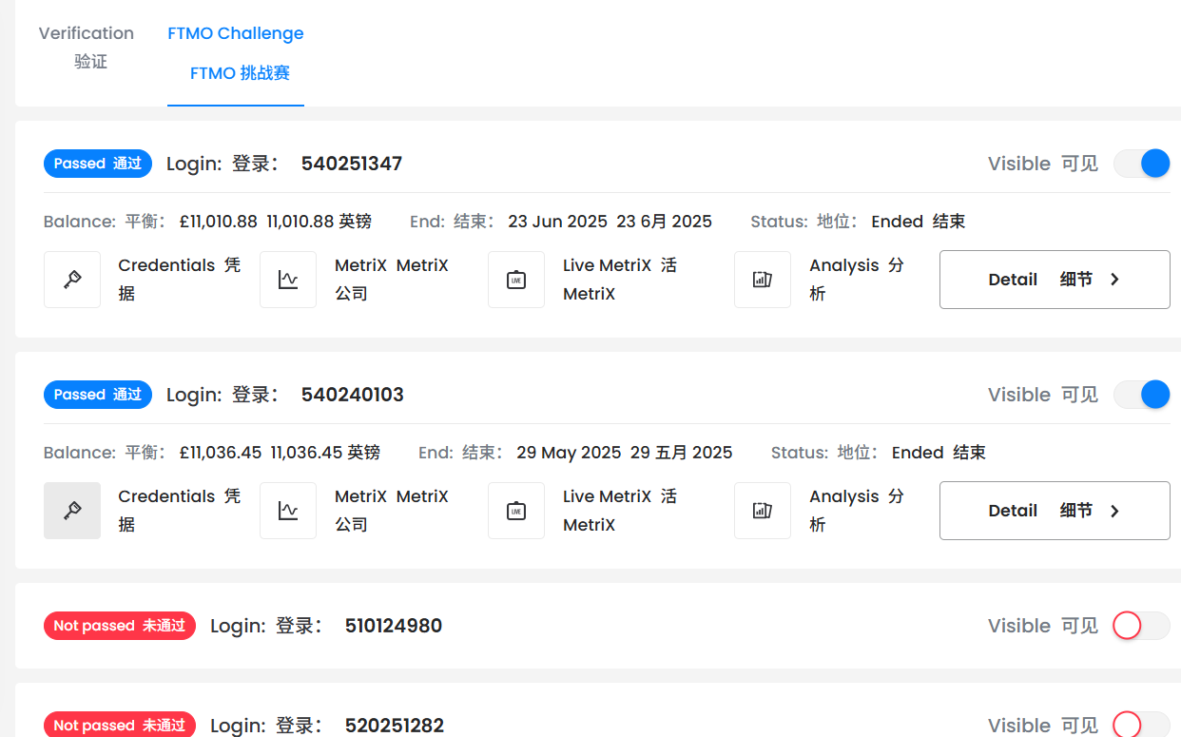Click Analysis label for login 540251347
Viewport: 1181px width, 737px height.
[x=857, y=280]
